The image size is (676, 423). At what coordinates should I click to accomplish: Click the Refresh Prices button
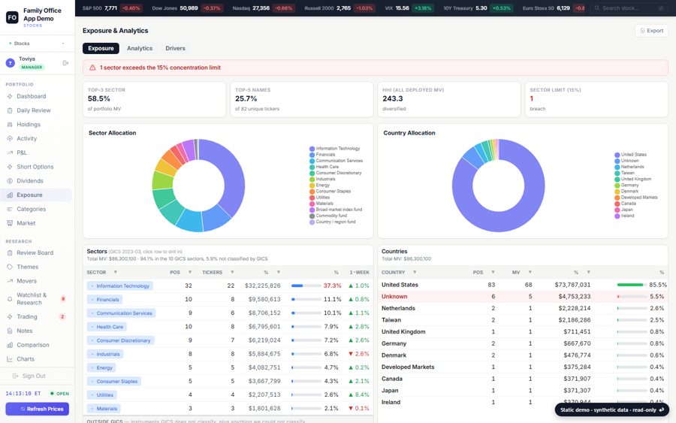37,409
